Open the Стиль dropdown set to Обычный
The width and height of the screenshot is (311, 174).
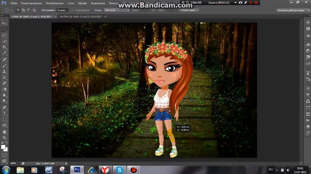[117, 10]
